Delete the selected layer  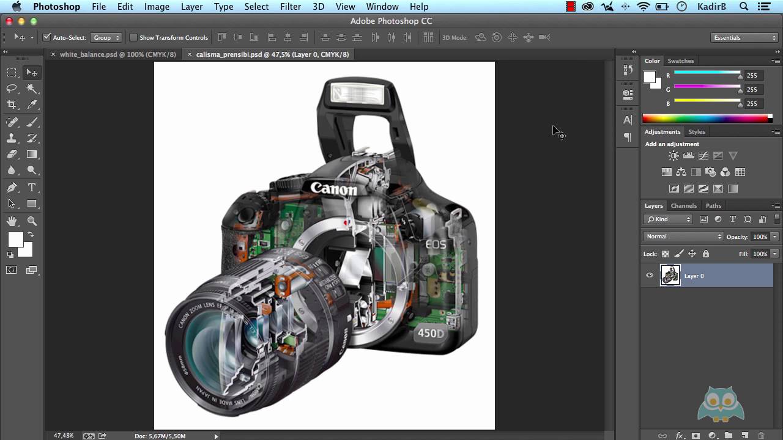[x=761, y=436]
